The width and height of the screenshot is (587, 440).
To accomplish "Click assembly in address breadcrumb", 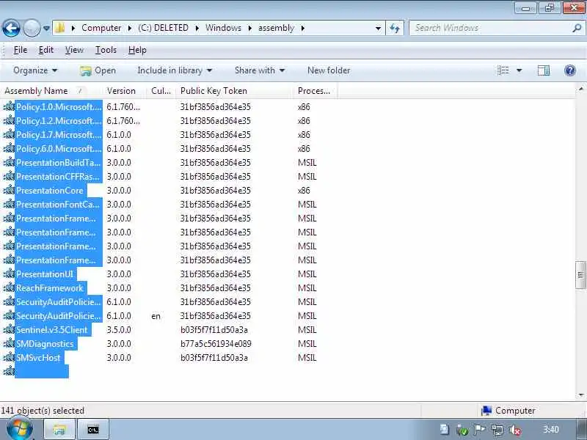I will [277, 28].
